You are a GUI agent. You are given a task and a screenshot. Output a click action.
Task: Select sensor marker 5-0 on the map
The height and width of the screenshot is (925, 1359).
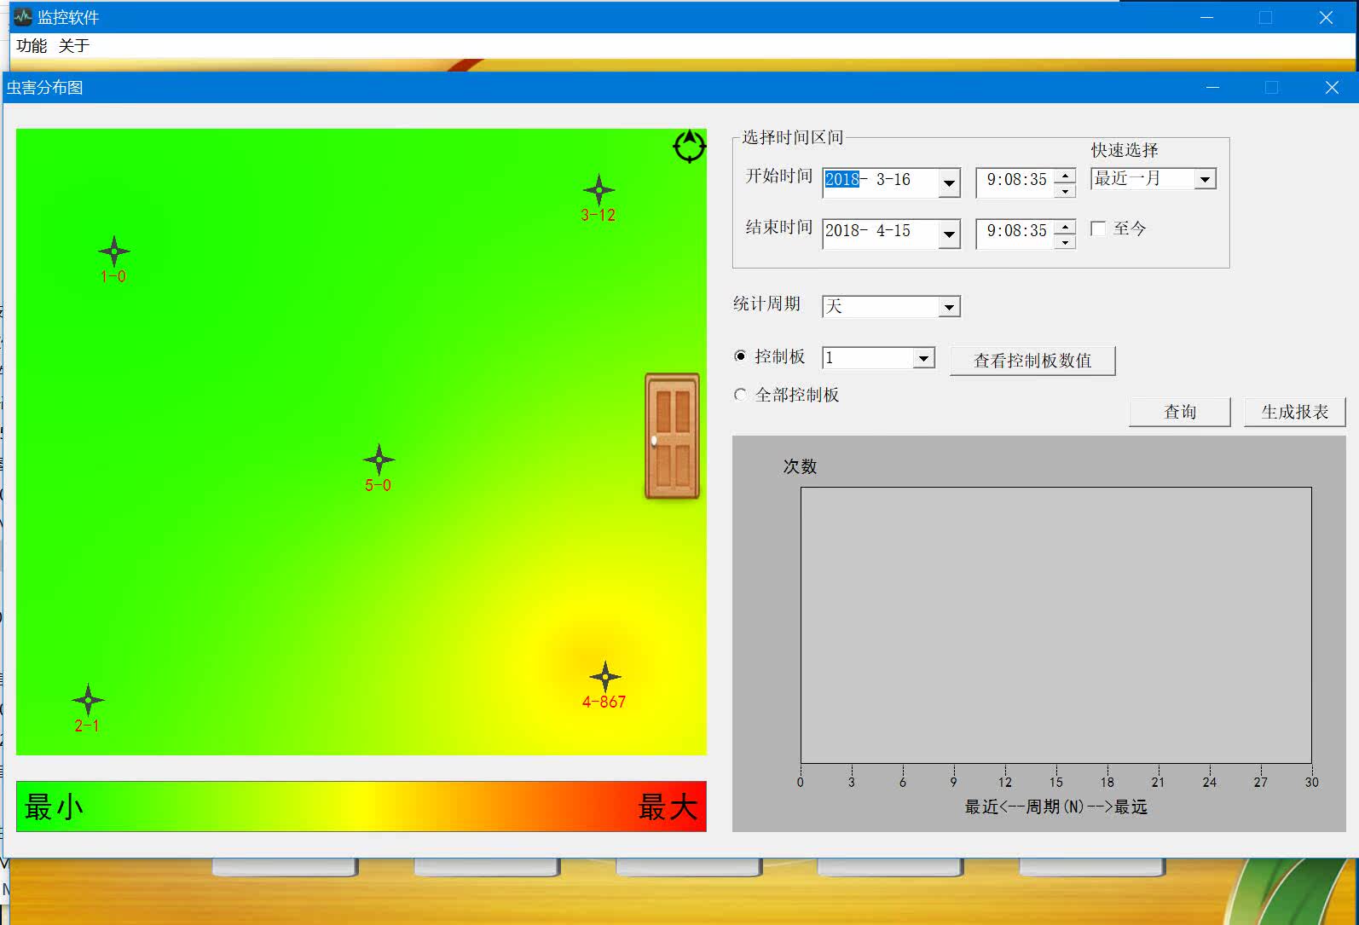point(379,460)
